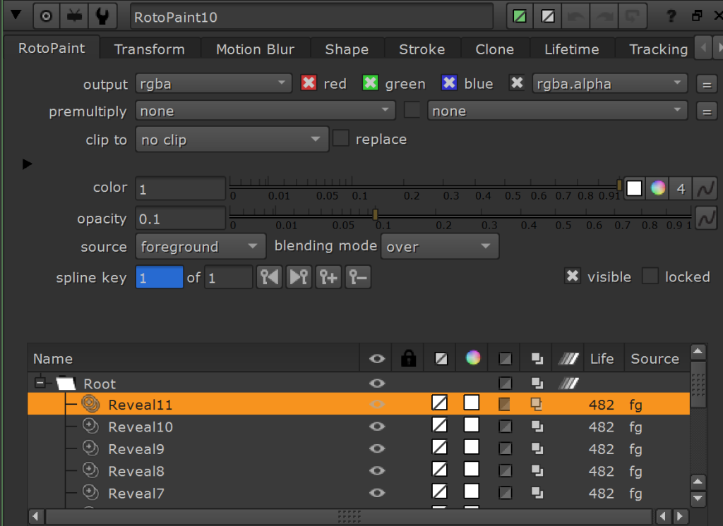Switch to the Stroke tab
Viewport: 723px width, 526px height.
422,49
